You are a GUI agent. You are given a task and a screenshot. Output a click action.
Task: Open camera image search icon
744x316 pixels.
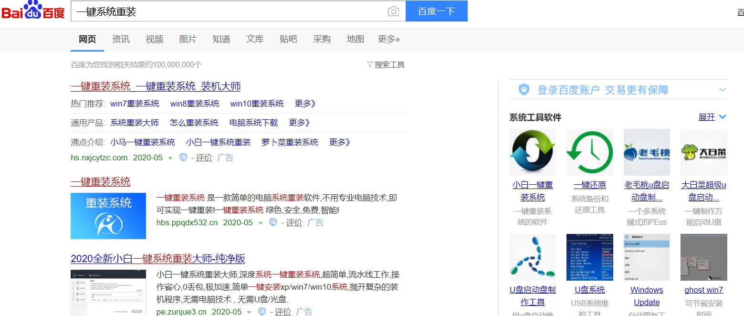tap(393, 11)
